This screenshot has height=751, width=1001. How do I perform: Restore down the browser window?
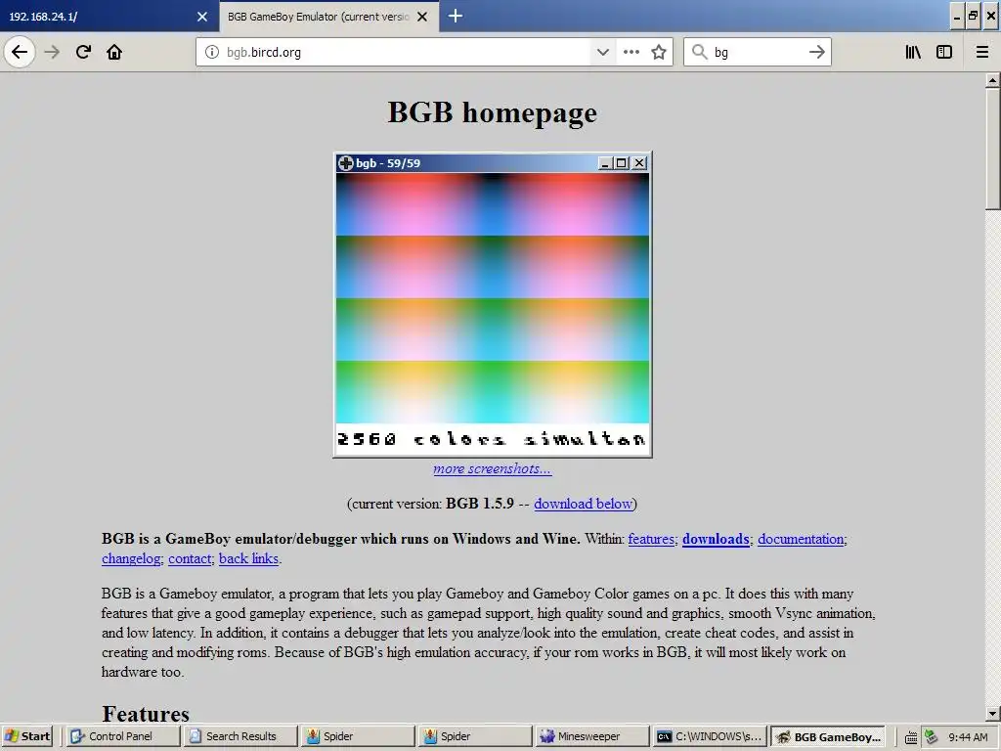pos(973,16)
